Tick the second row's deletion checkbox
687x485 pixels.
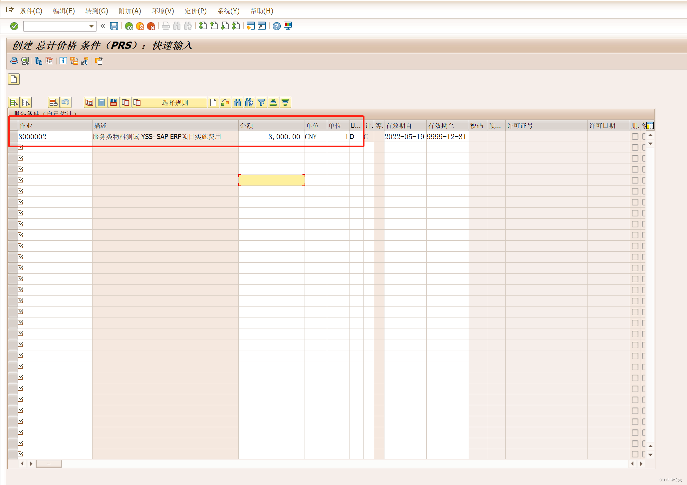[635, 148]
